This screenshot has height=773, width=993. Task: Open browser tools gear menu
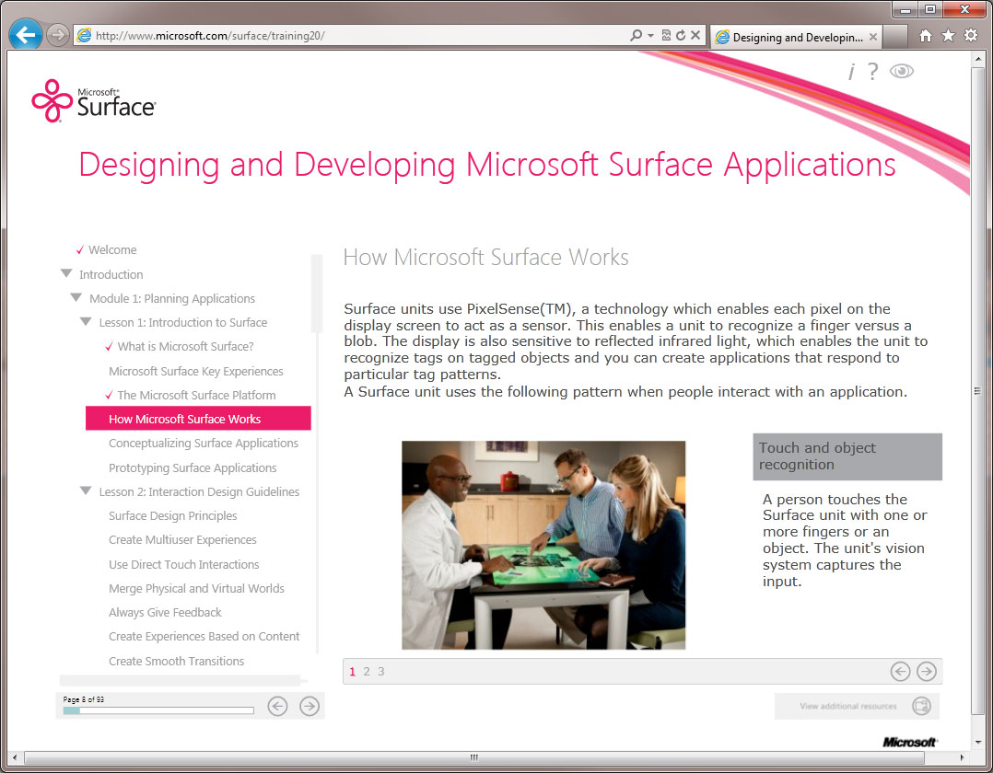(x=971, y=35)
